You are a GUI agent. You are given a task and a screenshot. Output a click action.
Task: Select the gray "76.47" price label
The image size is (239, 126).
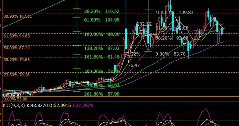pos(134,66)
